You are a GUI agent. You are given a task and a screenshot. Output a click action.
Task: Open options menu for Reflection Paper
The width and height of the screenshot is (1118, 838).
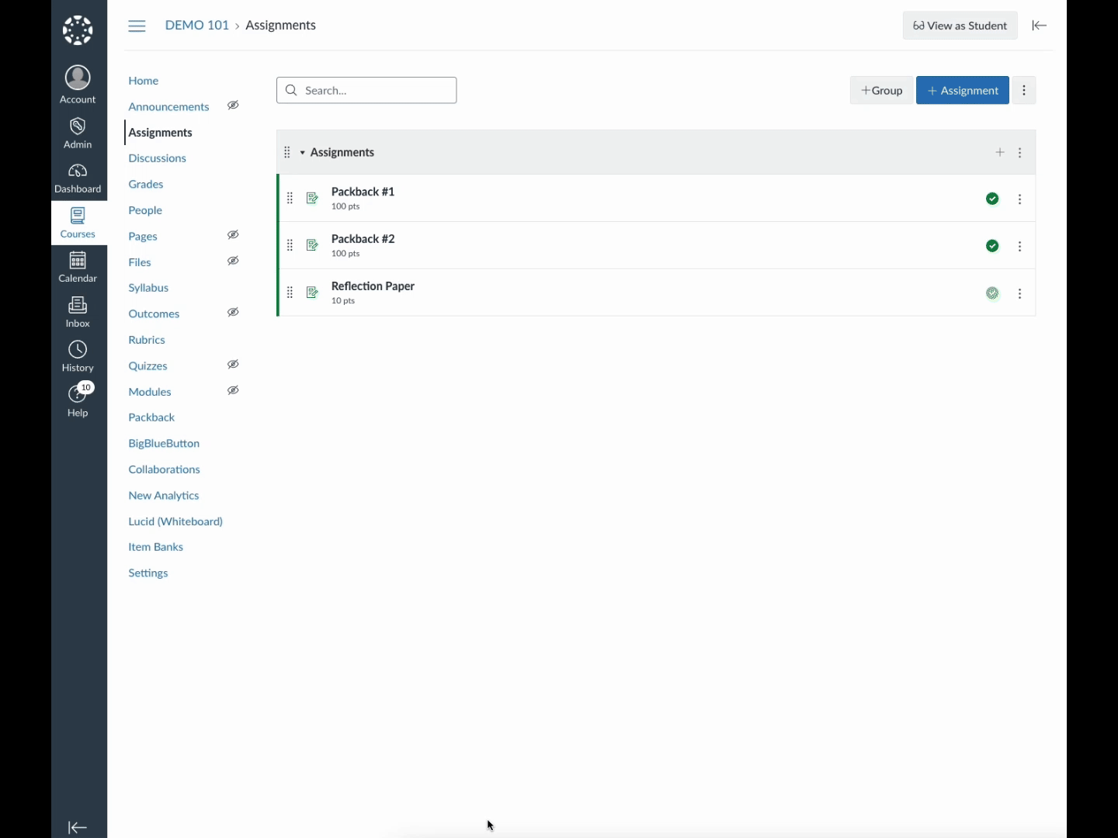(x=1020, y=294)
